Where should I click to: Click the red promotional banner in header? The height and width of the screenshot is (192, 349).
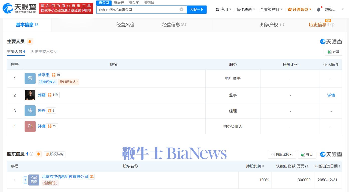coord(66,8)
